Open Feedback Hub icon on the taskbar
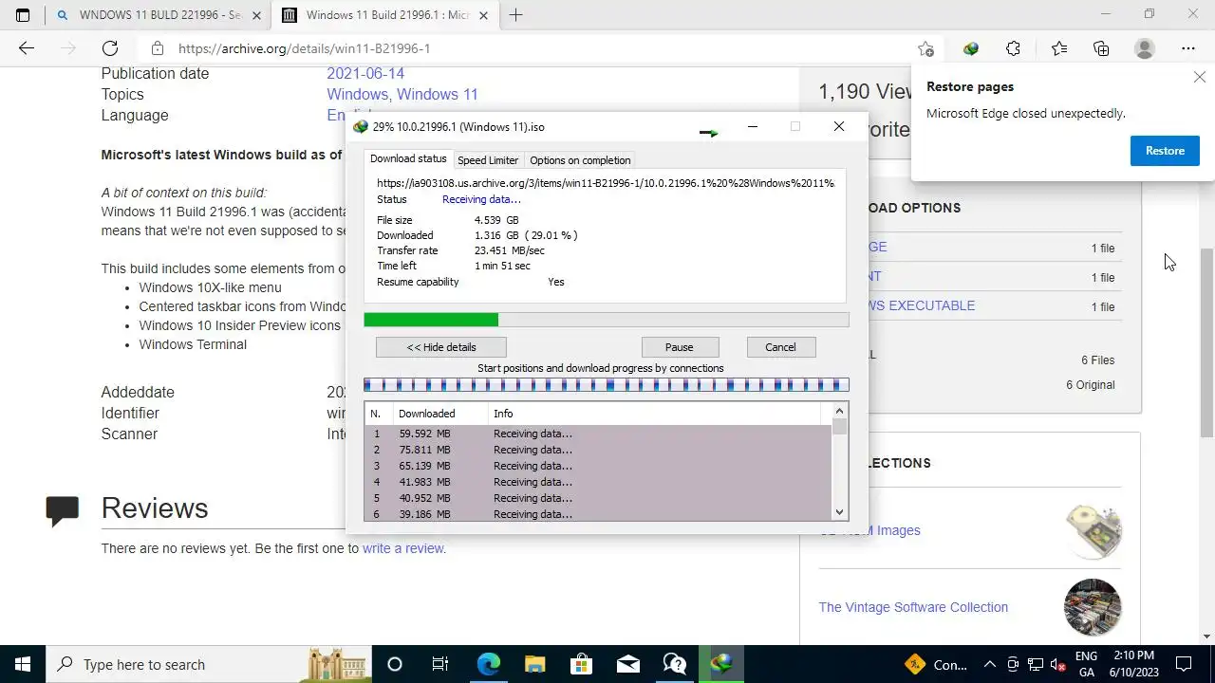The width and height of the screenshot is (1215, 683). 674,664
